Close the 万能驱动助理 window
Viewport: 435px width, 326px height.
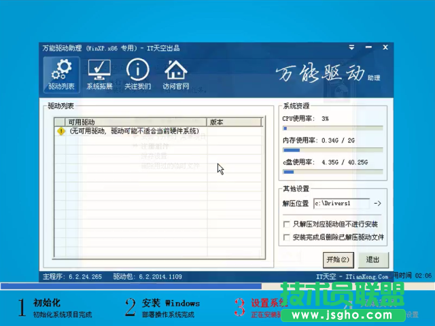385,48
